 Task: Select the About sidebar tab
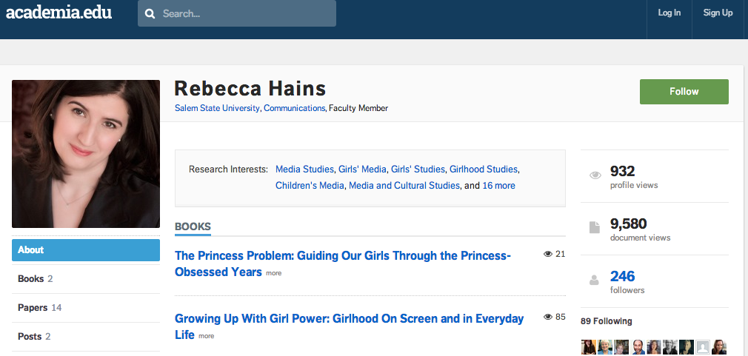tap(86, 250)
